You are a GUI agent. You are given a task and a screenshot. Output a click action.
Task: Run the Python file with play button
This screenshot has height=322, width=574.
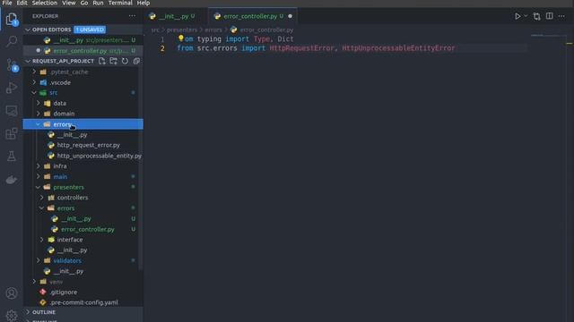pos(517,16)
